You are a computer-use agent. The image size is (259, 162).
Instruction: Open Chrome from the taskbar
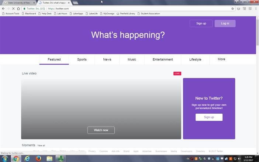15,159
